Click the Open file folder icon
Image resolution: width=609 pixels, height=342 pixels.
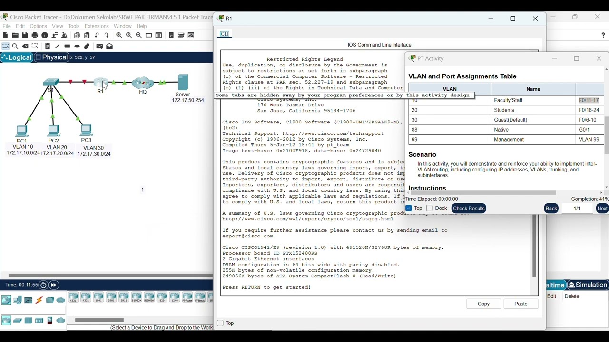(15, 36)
